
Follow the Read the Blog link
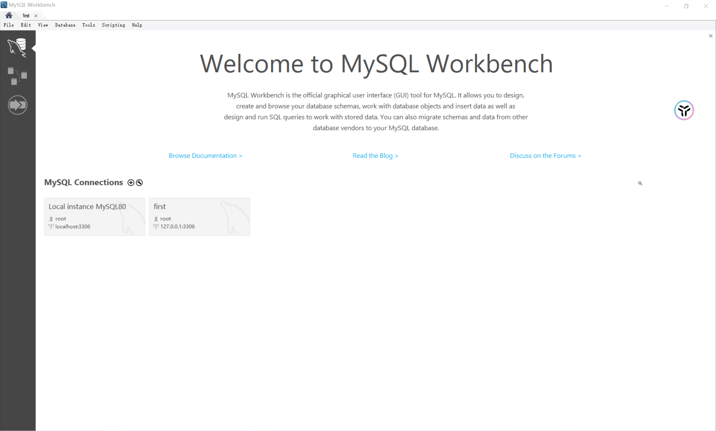[375, 156]
